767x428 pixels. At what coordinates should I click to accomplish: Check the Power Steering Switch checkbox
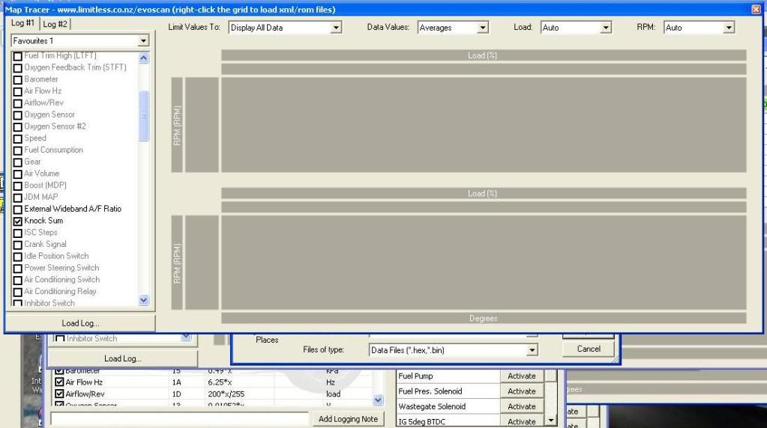coord(17,269)
